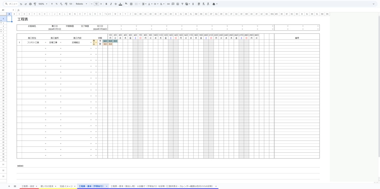Open text wrapping dropdown
380x189 pixels.
click(x=155, y=4)
